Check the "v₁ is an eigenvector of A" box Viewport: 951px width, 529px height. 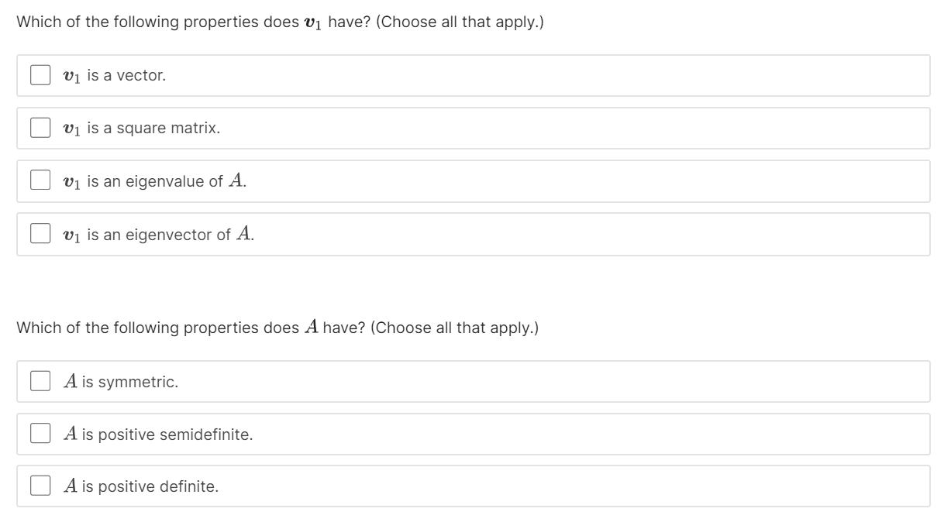(x=40, y=233)
